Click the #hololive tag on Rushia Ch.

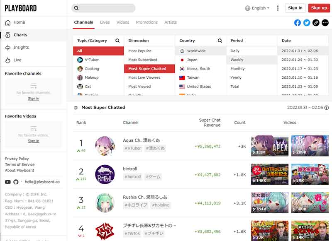pos(161,205)
